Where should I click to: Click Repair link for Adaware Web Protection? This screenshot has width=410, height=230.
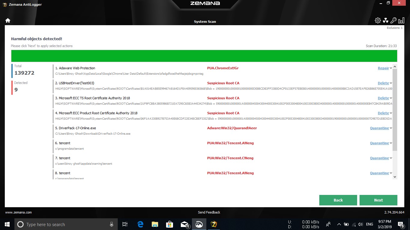pos(383,68)
